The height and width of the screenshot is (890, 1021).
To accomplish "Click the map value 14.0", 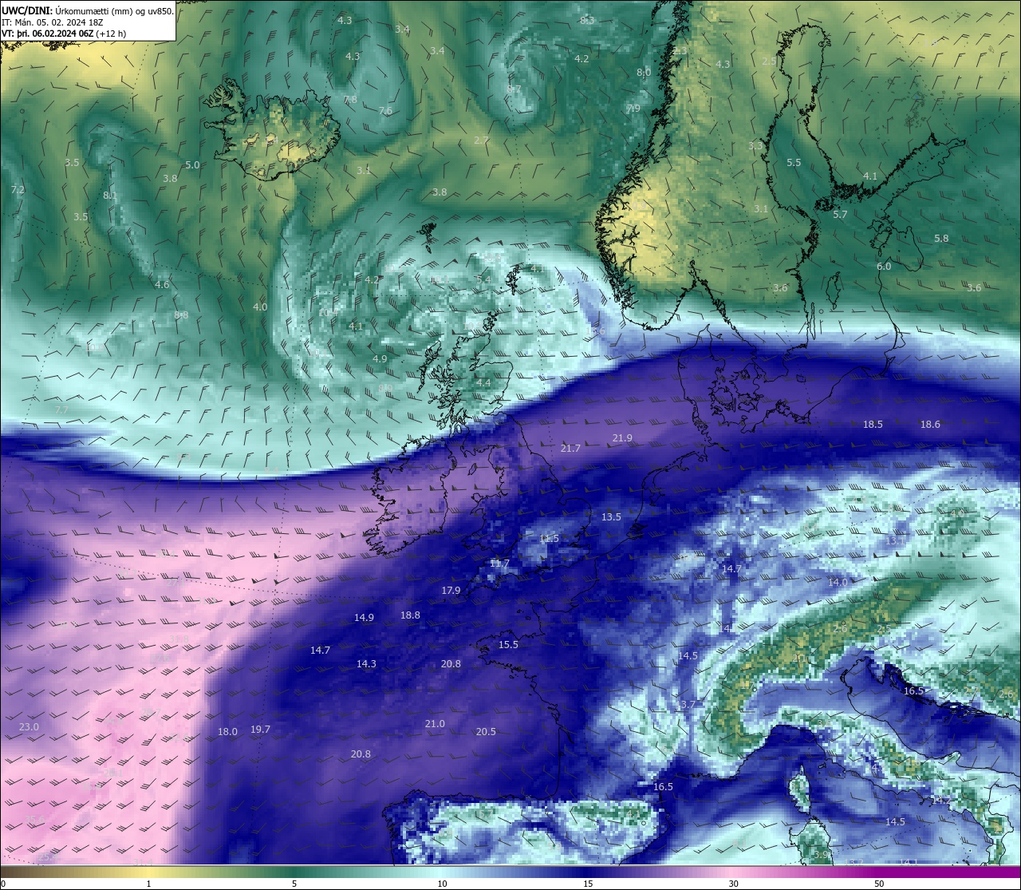I will [838, 582].
